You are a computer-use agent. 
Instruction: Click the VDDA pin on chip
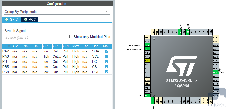(x=147, y=84)
